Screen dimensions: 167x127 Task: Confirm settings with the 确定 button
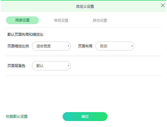click(x=85, y=116)
